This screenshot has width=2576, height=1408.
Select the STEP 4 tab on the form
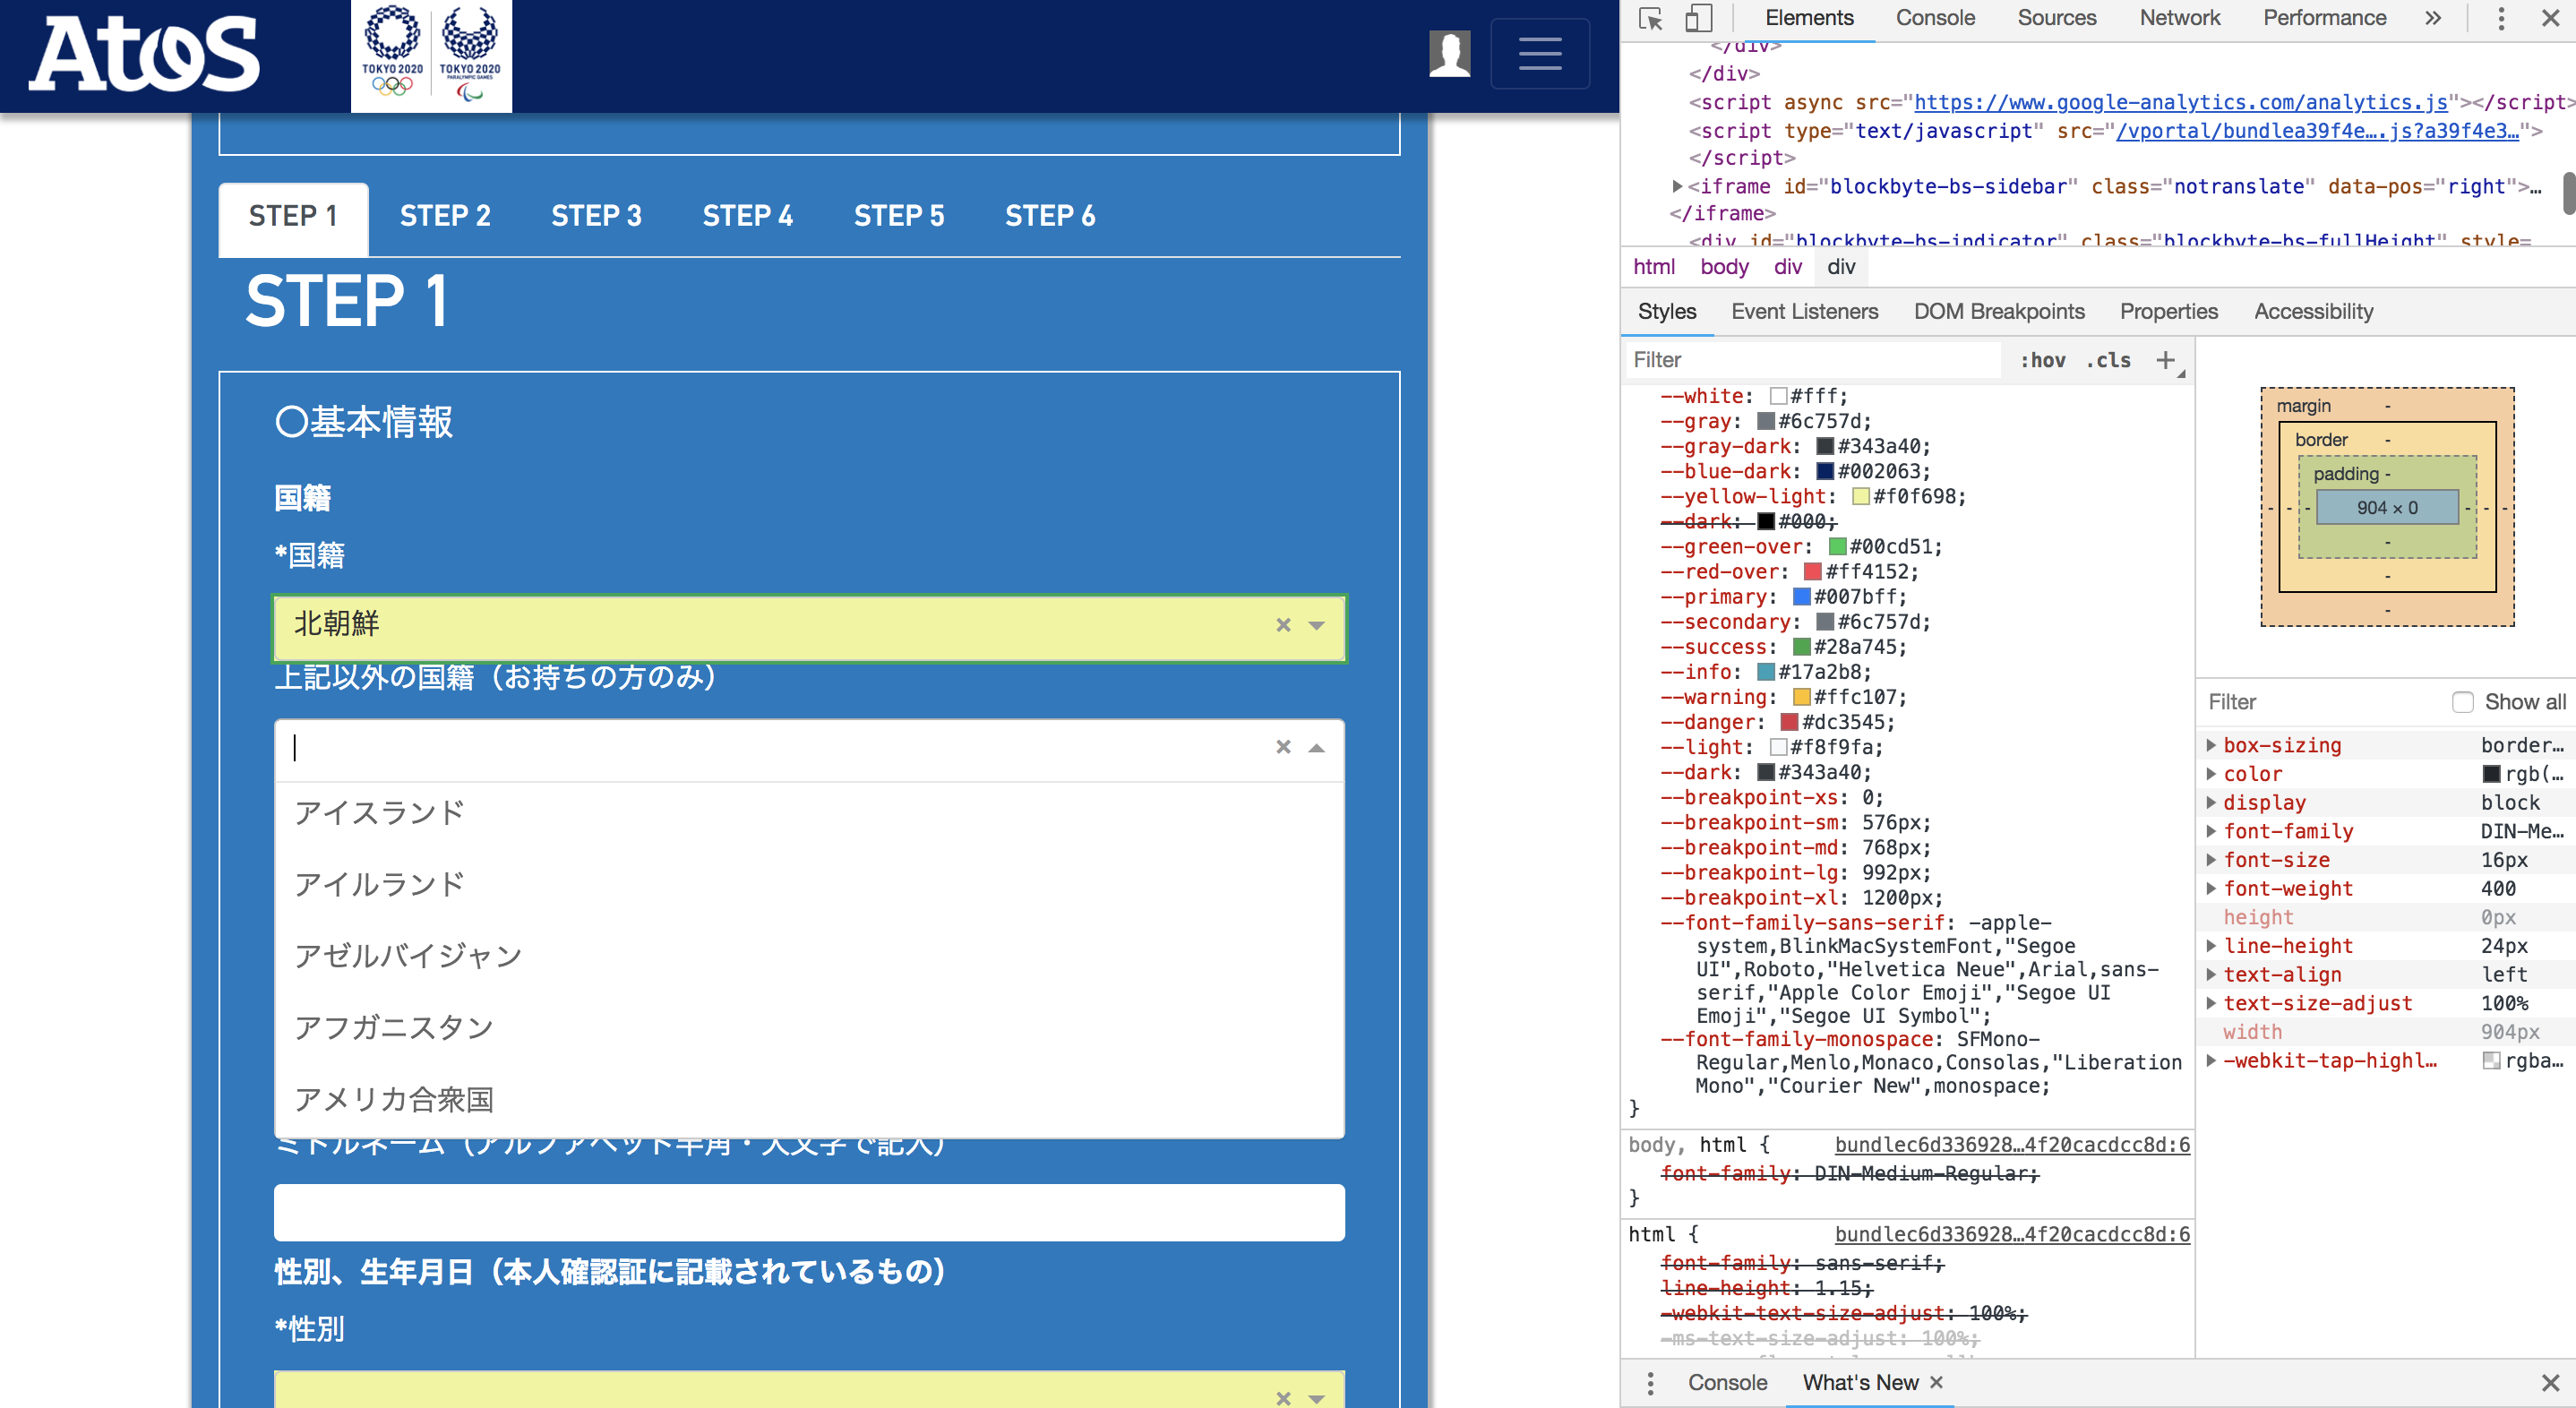(x=747, y=215)
